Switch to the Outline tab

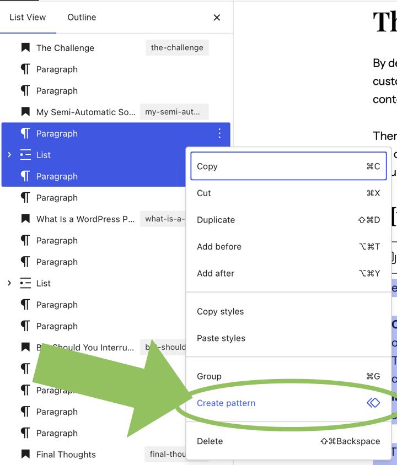click(x=82, y=17)
